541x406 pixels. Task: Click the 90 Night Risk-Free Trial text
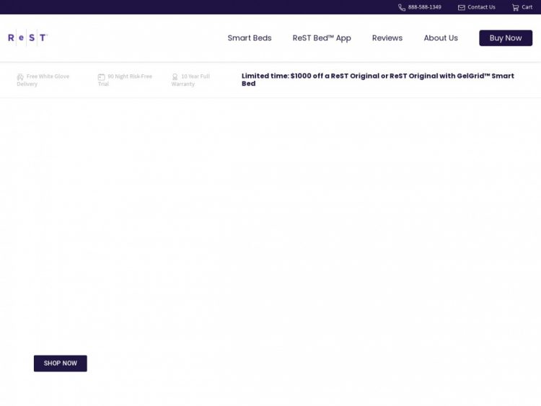click(x=128, y=80)
